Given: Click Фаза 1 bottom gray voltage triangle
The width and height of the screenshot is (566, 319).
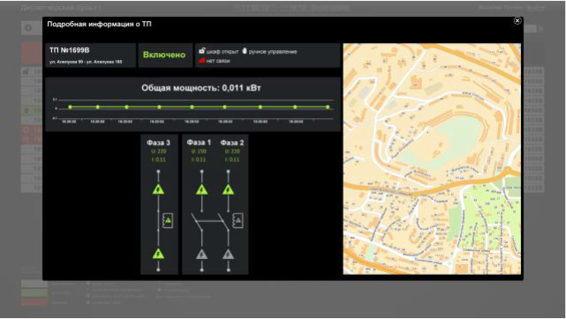Looking at the screenshot, I should pos(201,254).
